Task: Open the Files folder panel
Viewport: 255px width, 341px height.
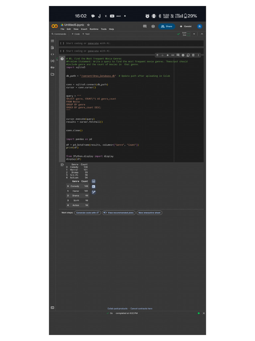Action: click(x=52, y=74)
